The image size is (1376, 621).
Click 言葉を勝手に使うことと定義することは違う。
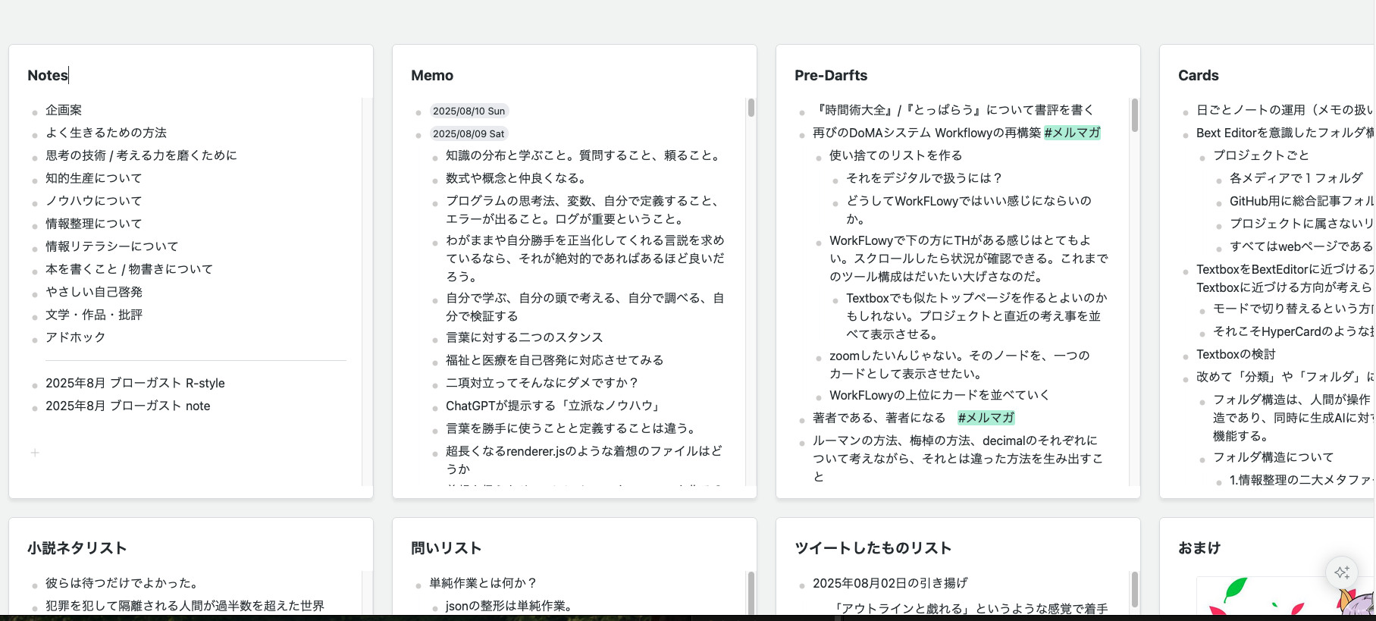pyautogui.click(x=572, y=428)
